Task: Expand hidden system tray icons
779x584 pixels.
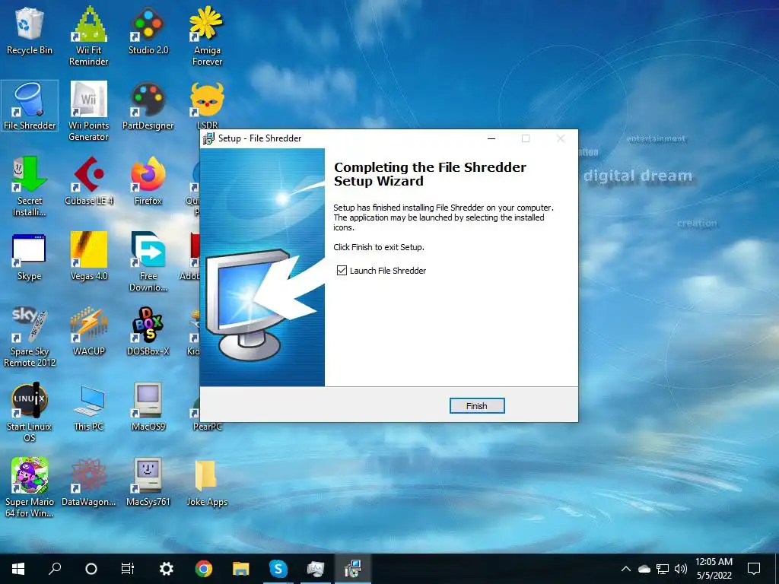Action: coord(626,569)
